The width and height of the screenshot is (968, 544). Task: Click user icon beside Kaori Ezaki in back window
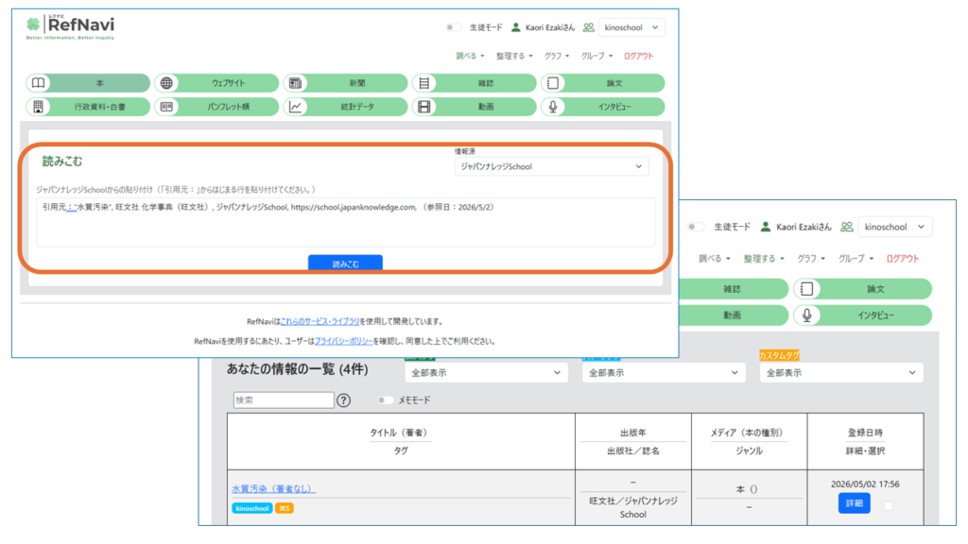(766, 227)
